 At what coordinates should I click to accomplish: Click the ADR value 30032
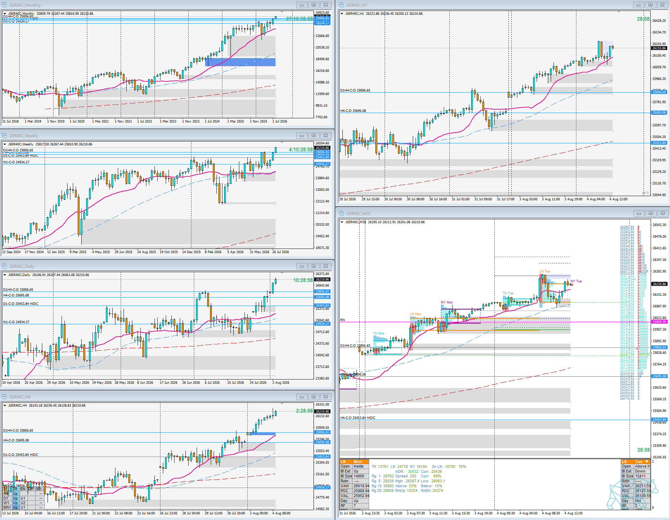pyautogui.click(x=413, y=471)
